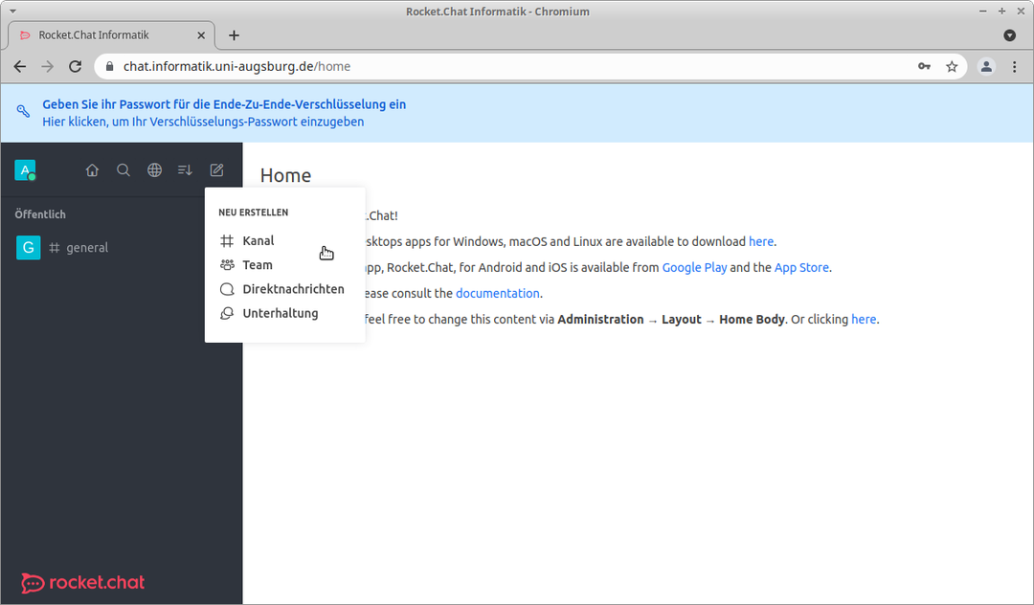Image resolution: width=1034 pixels, height=605 pixels.
Task: Click the NEU ERSTELLEN menu heading
Action: point(253,213)
